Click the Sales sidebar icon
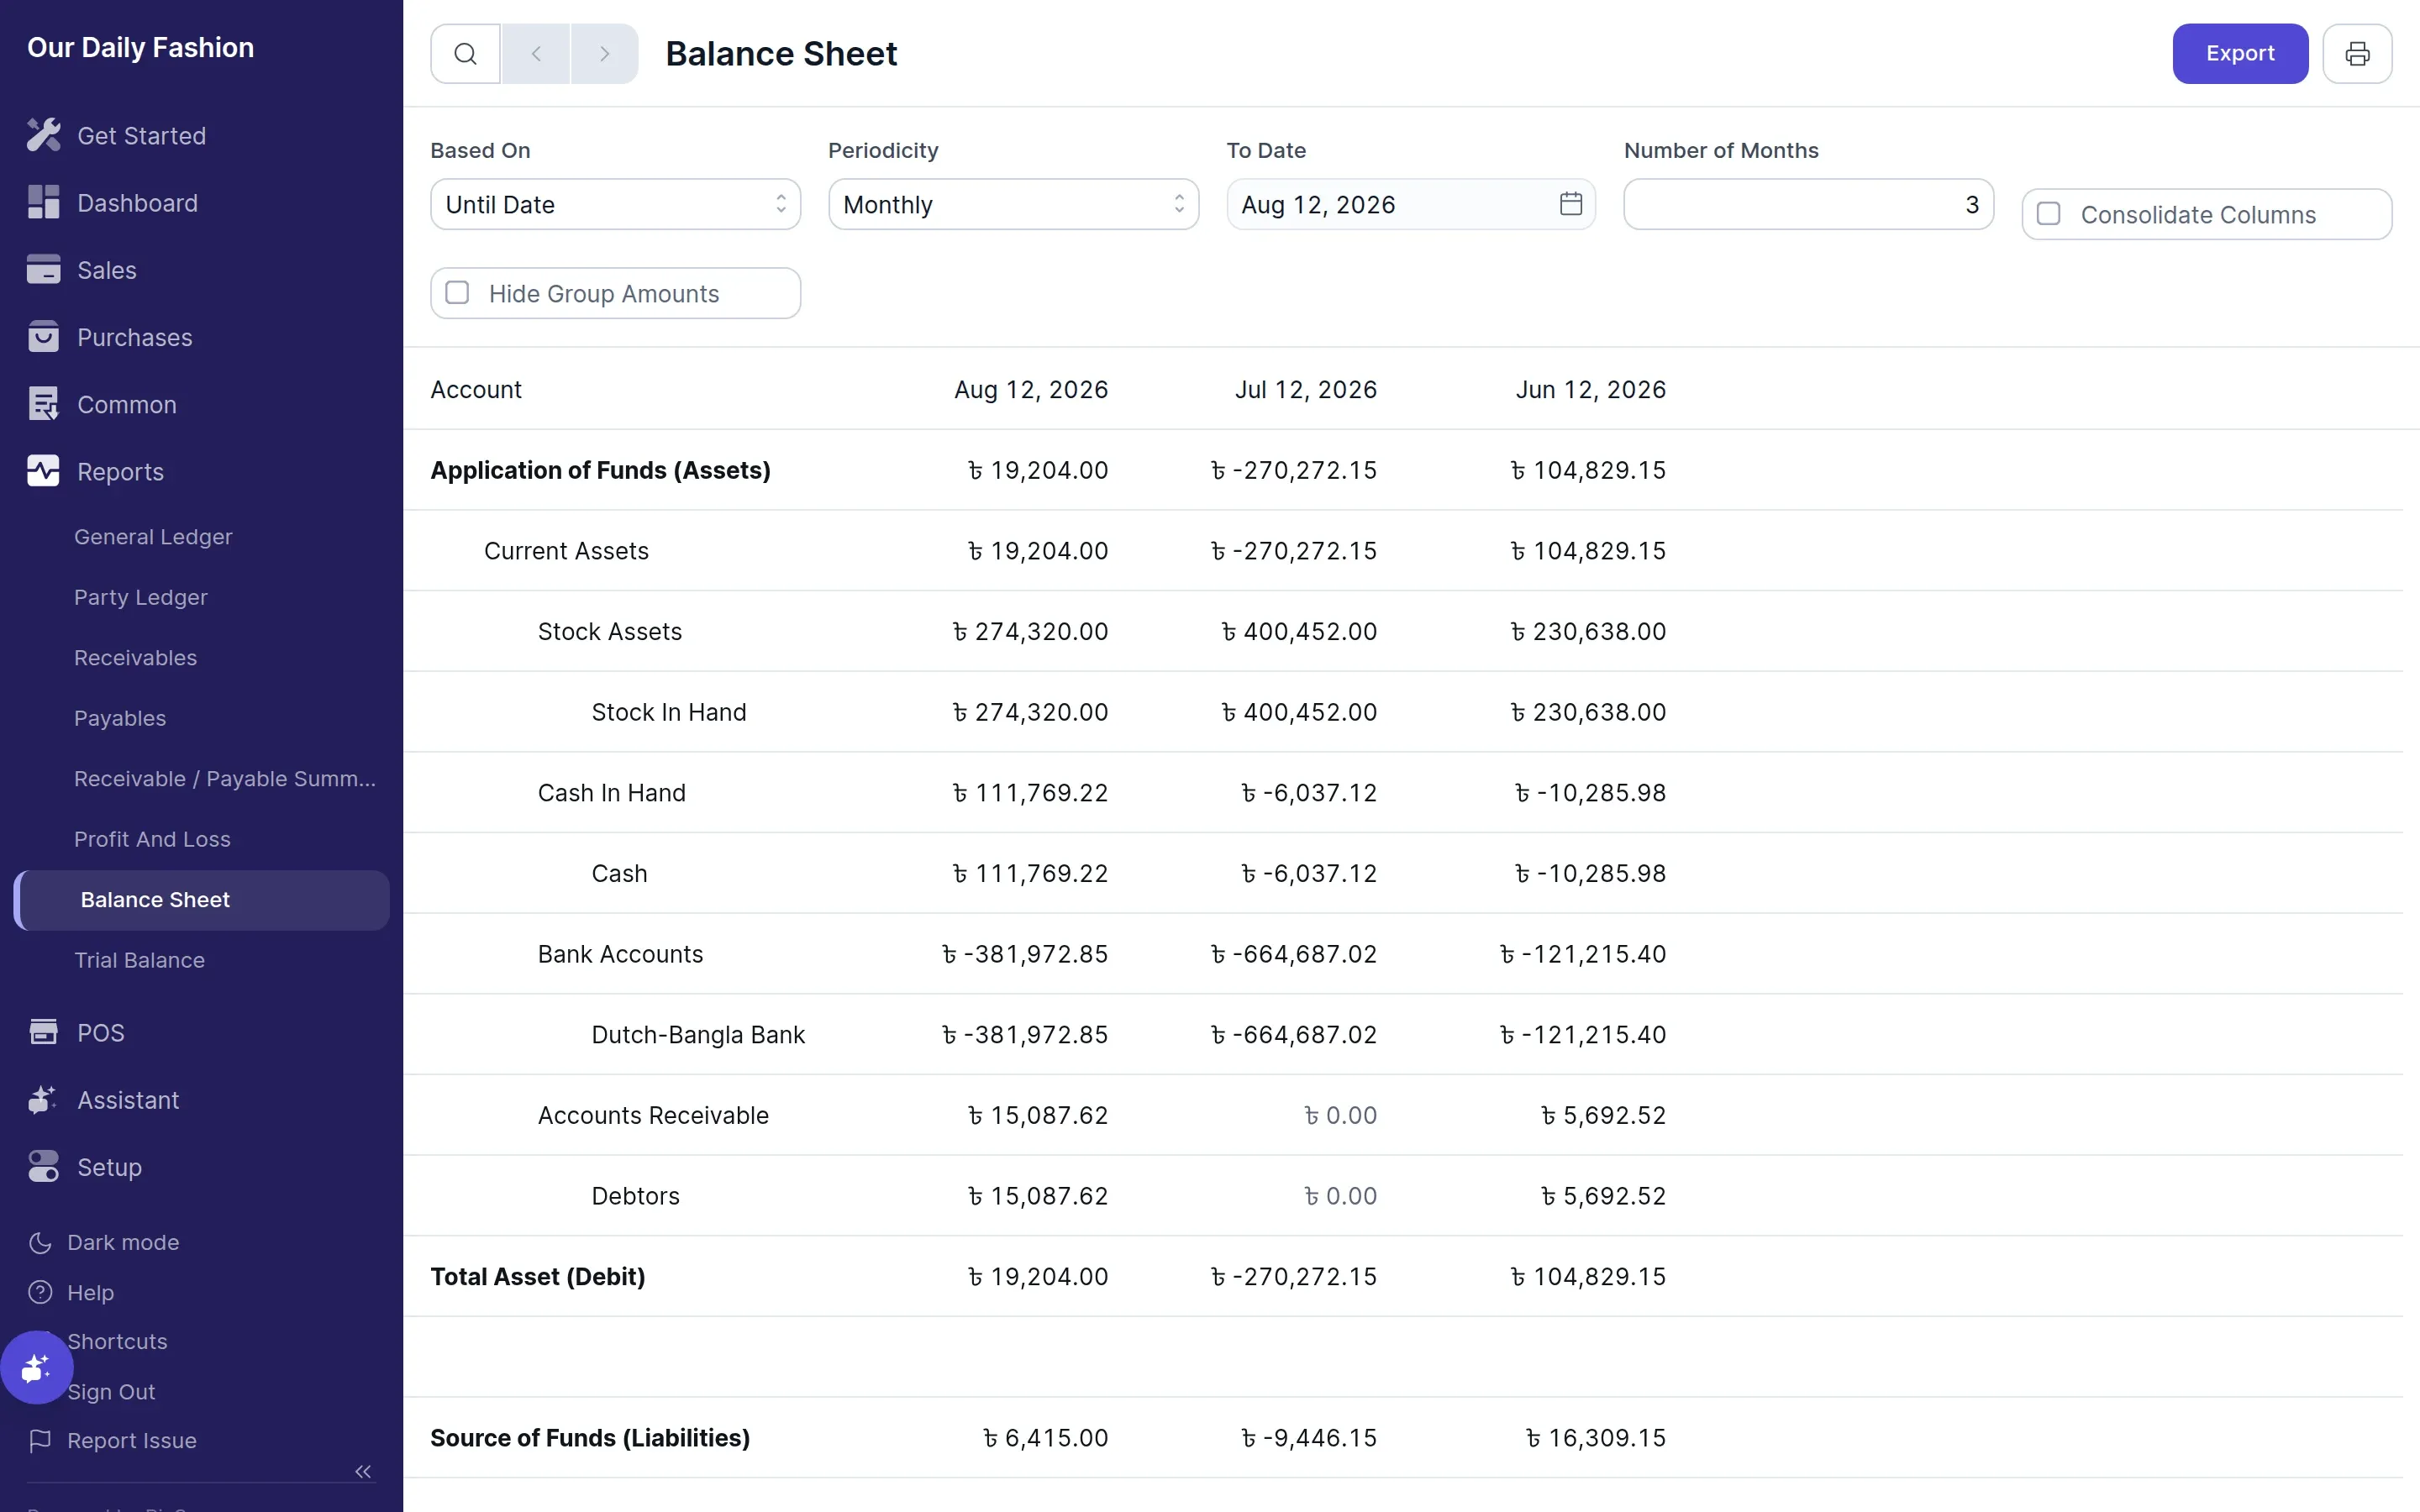2420x1512 pixels. click(43, 269)
